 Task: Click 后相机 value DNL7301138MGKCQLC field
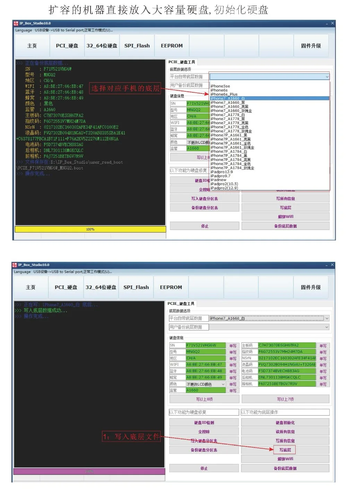tap(287, 377)
